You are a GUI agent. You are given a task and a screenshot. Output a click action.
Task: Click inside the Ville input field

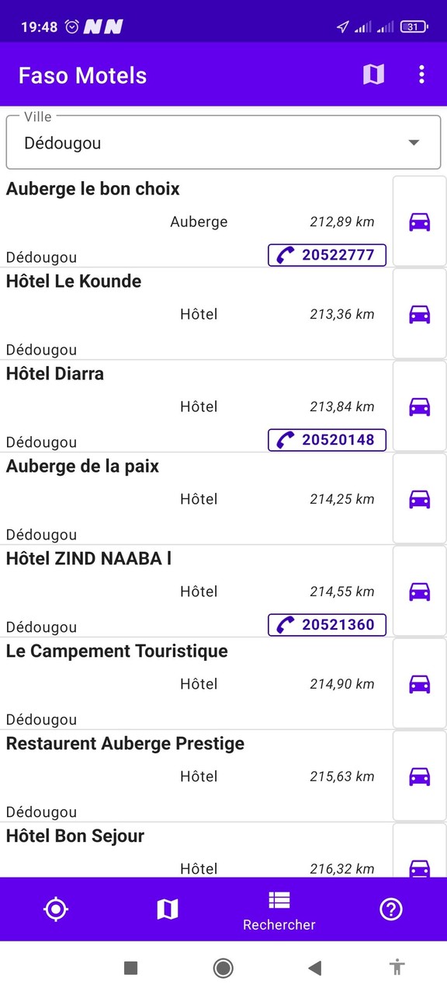pyautogui.click(x=194, y=142)
